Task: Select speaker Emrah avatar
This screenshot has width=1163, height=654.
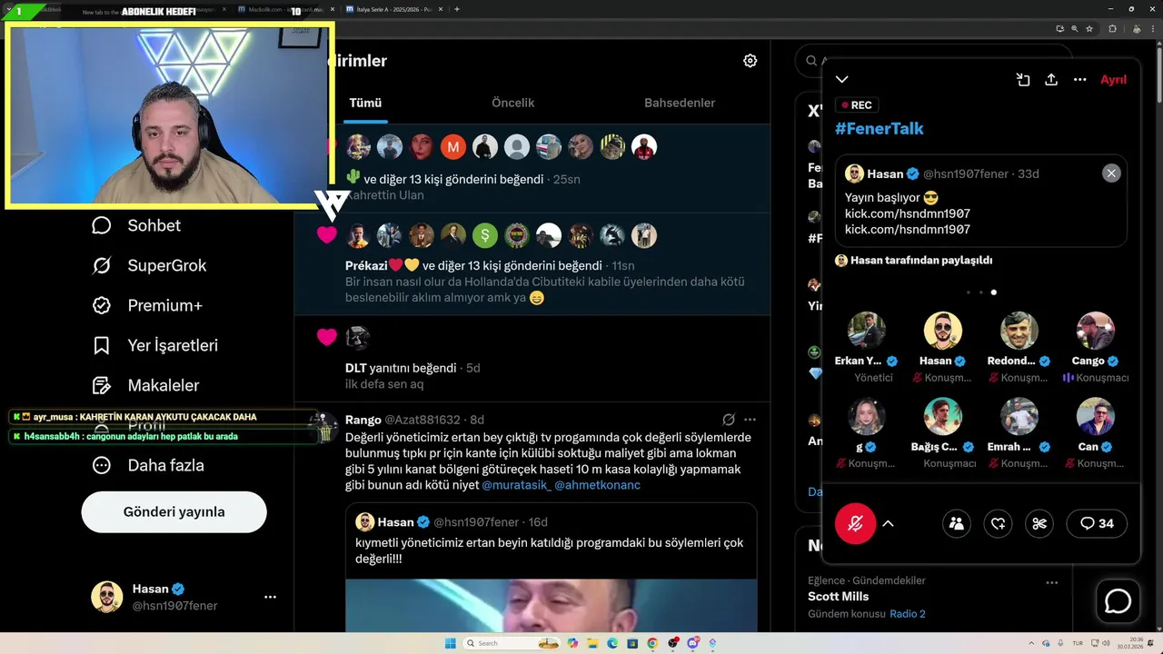Action: [1019, 416]
